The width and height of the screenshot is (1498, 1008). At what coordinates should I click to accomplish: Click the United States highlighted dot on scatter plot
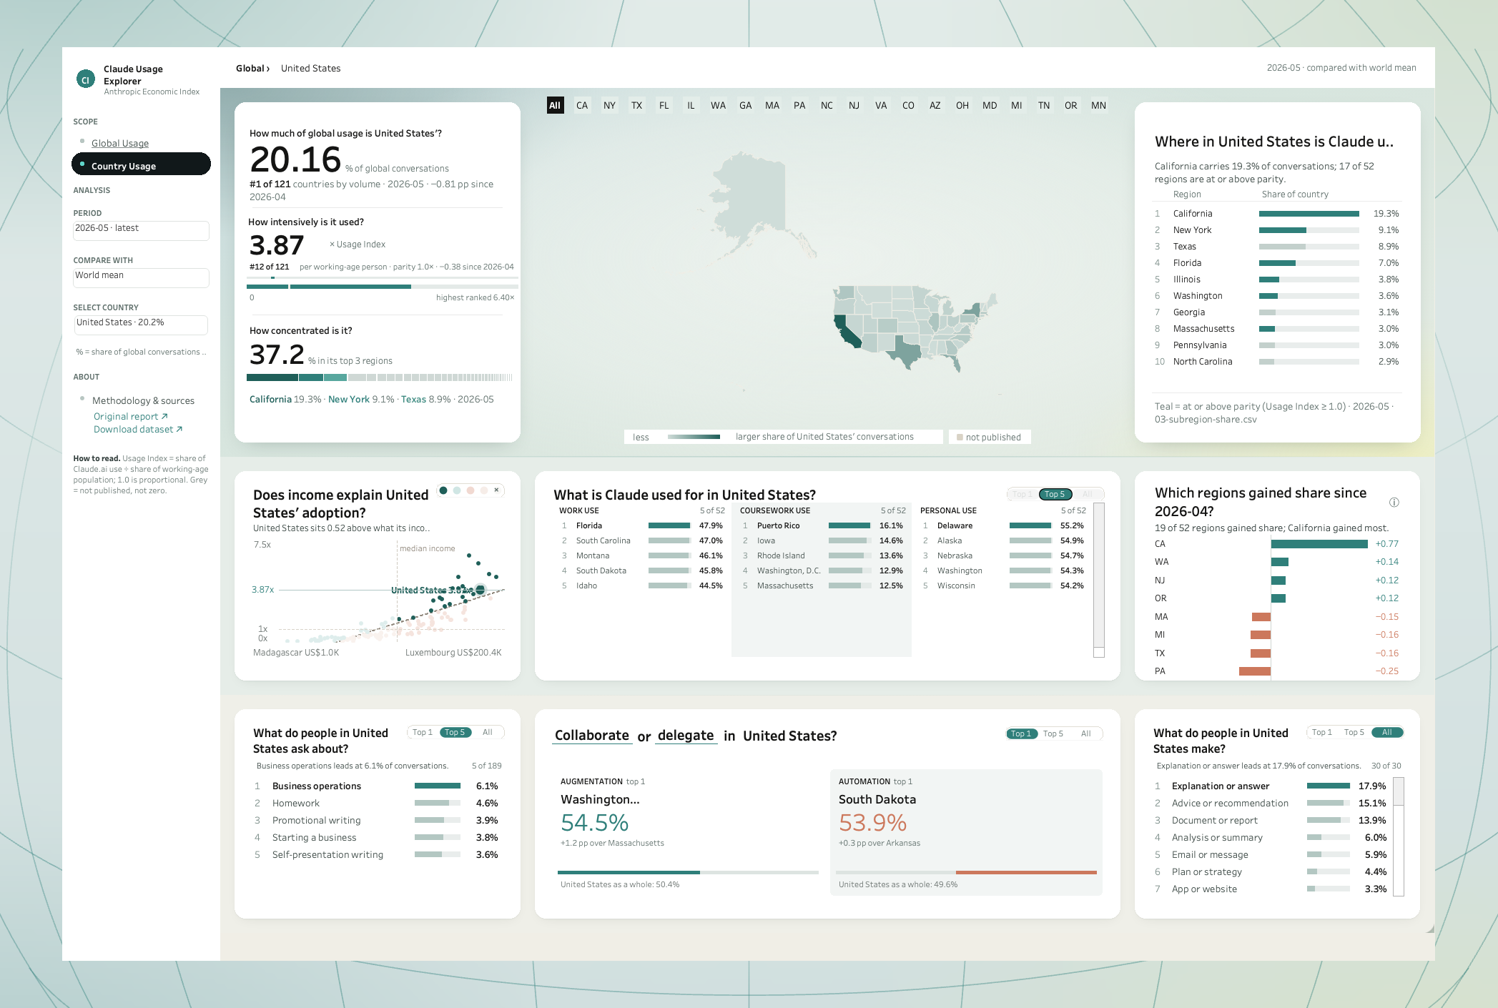(x=481, y=590)
